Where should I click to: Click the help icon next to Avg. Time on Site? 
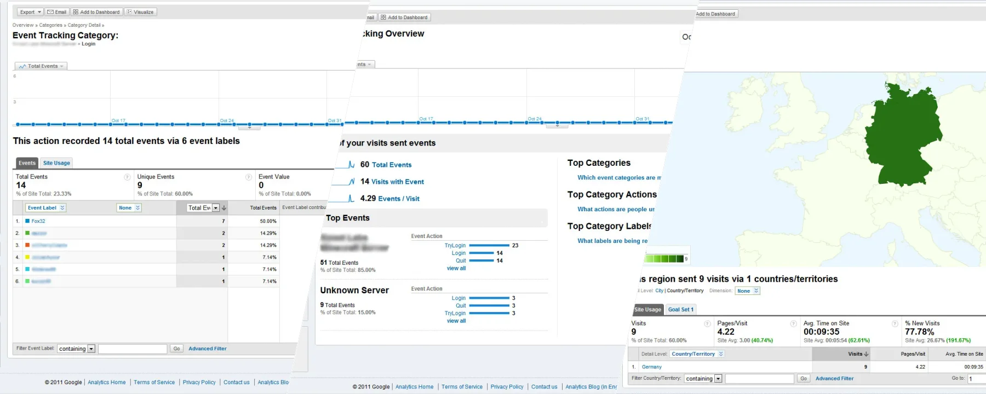[895, 323]
